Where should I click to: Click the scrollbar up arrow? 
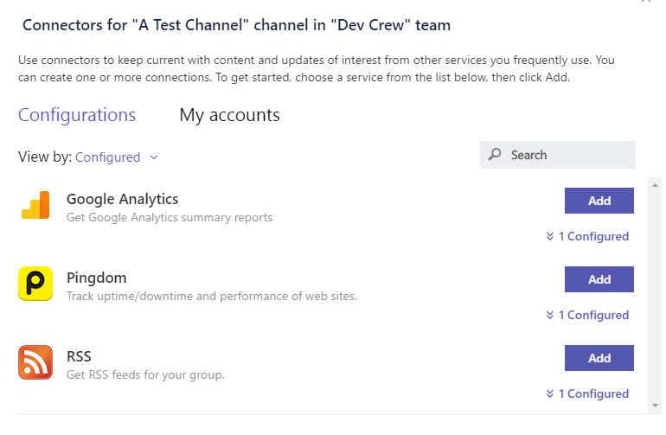tap(655, 185)
